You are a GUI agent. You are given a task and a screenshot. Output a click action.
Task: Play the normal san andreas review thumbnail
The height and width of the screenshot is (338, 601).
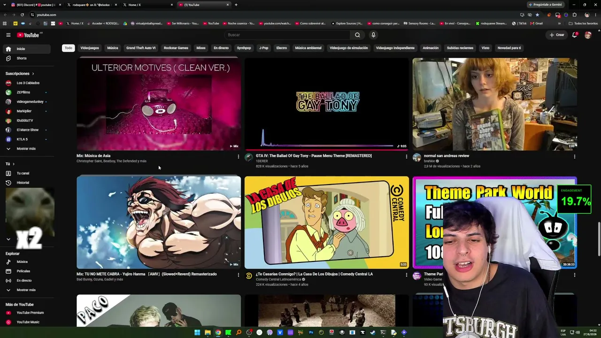[x=495, y=104]
